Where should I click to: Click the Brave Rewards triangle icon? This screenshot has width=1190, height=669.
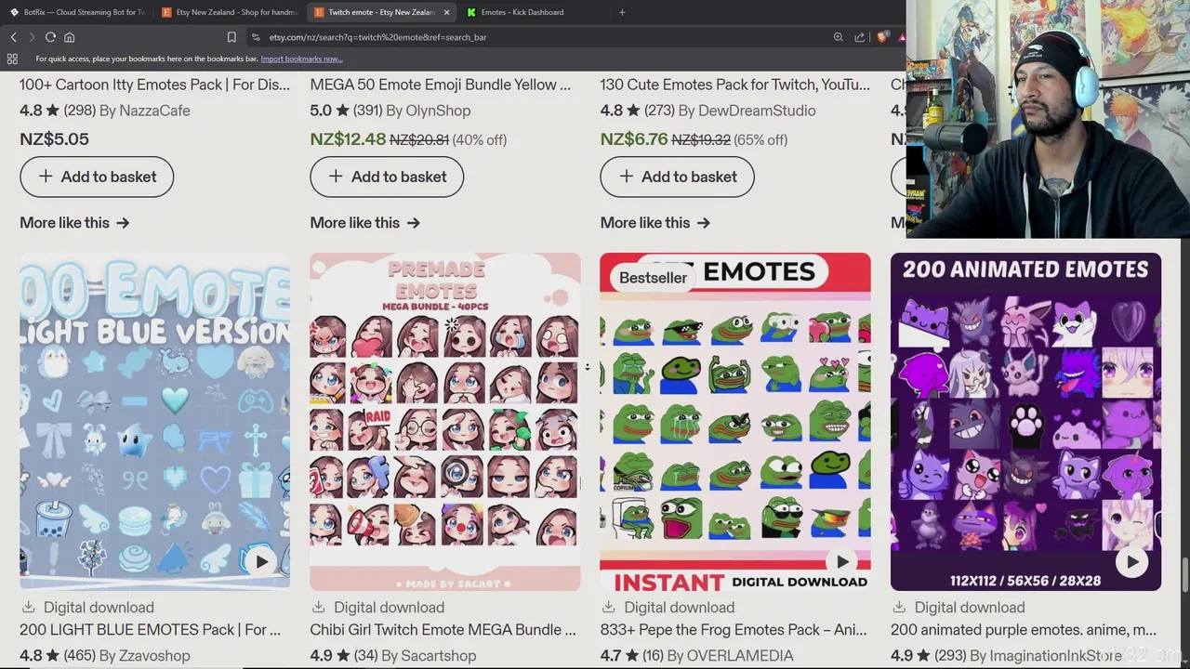[x=902, y=37]
